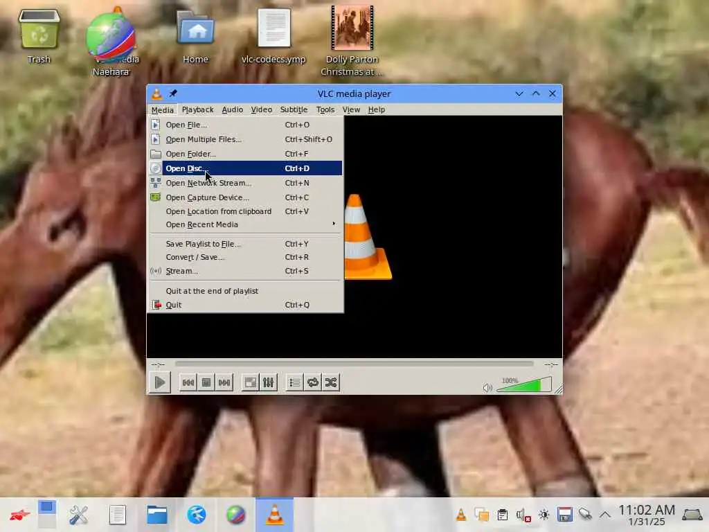Toggle random shuffle playback button

[330, 382]
